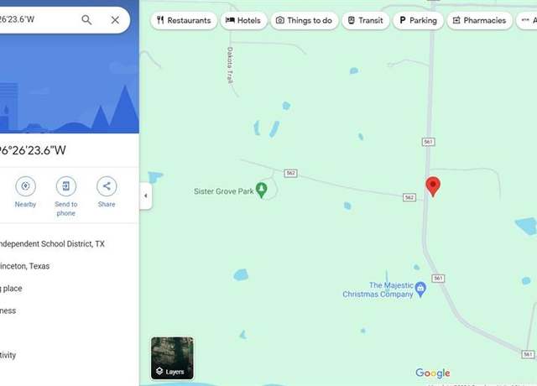Select the Hotels filter chip
This screenshot has height=386, width=537.
click(243, 20)
